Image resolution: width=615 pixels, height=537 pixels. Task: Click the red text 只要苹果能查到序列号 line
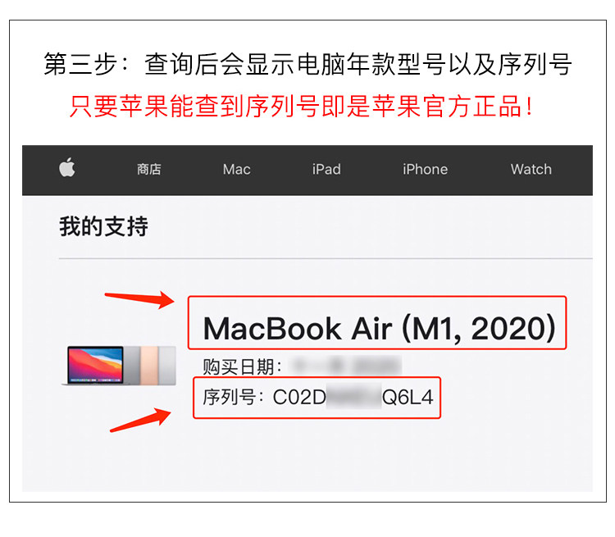[x=301, y=107]
